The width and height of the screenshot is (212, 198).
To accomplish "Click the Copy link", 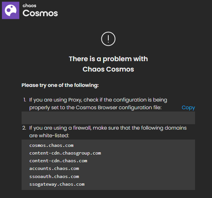I will (188, 108).
